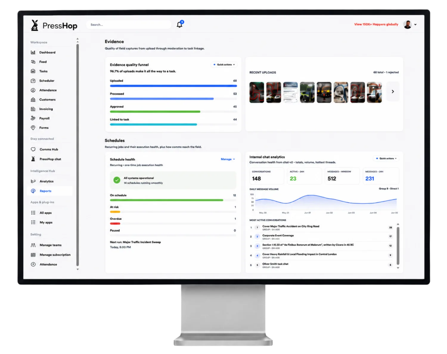The height and width of the screenshot is (354, 447).
Task: Show next recent uploads with right chevron
Action: coord(393,92)
